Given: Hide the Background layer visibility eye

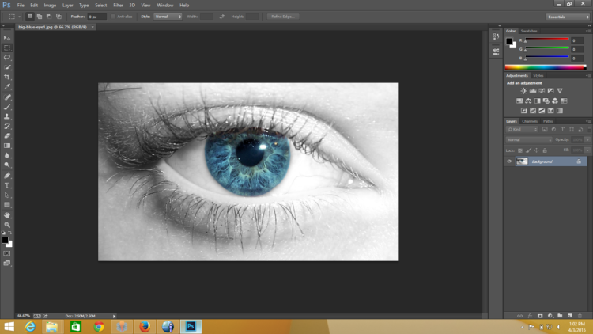Looking at the screenshot, I should coord(509,161).
